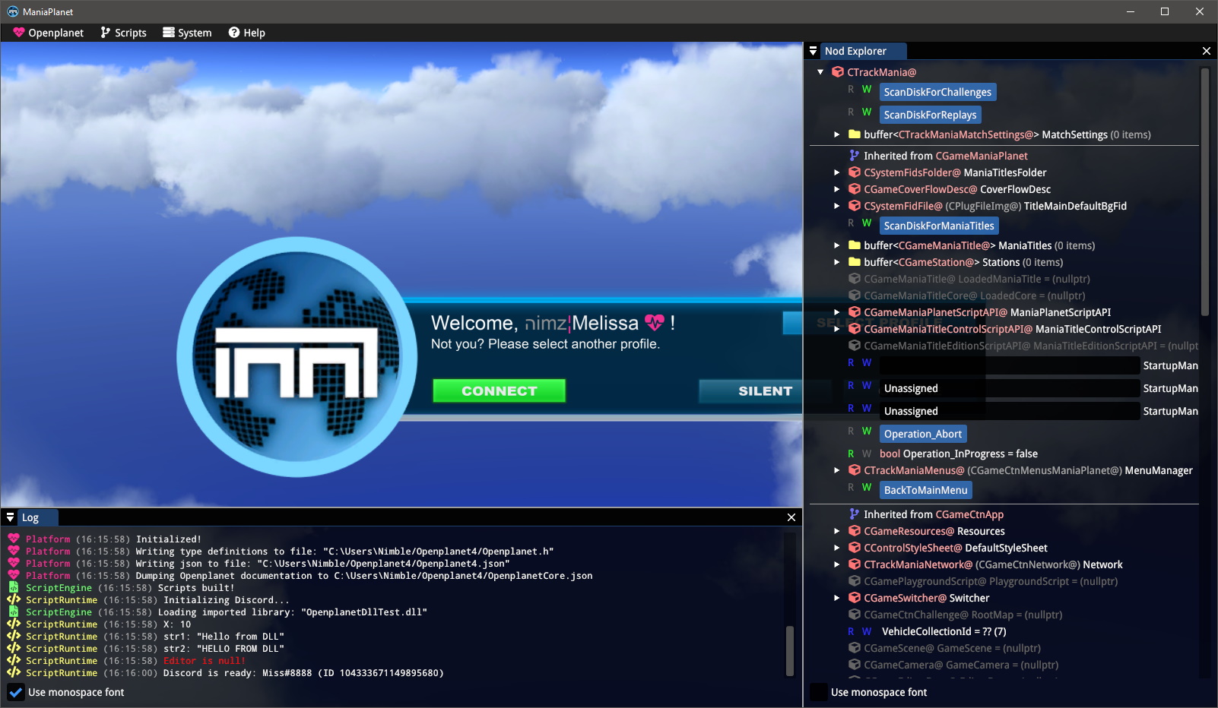The height and width of the screenshot is (708, 1218).
Task: Click the ScanDiskForReplays button
Action: pos(930,115)
